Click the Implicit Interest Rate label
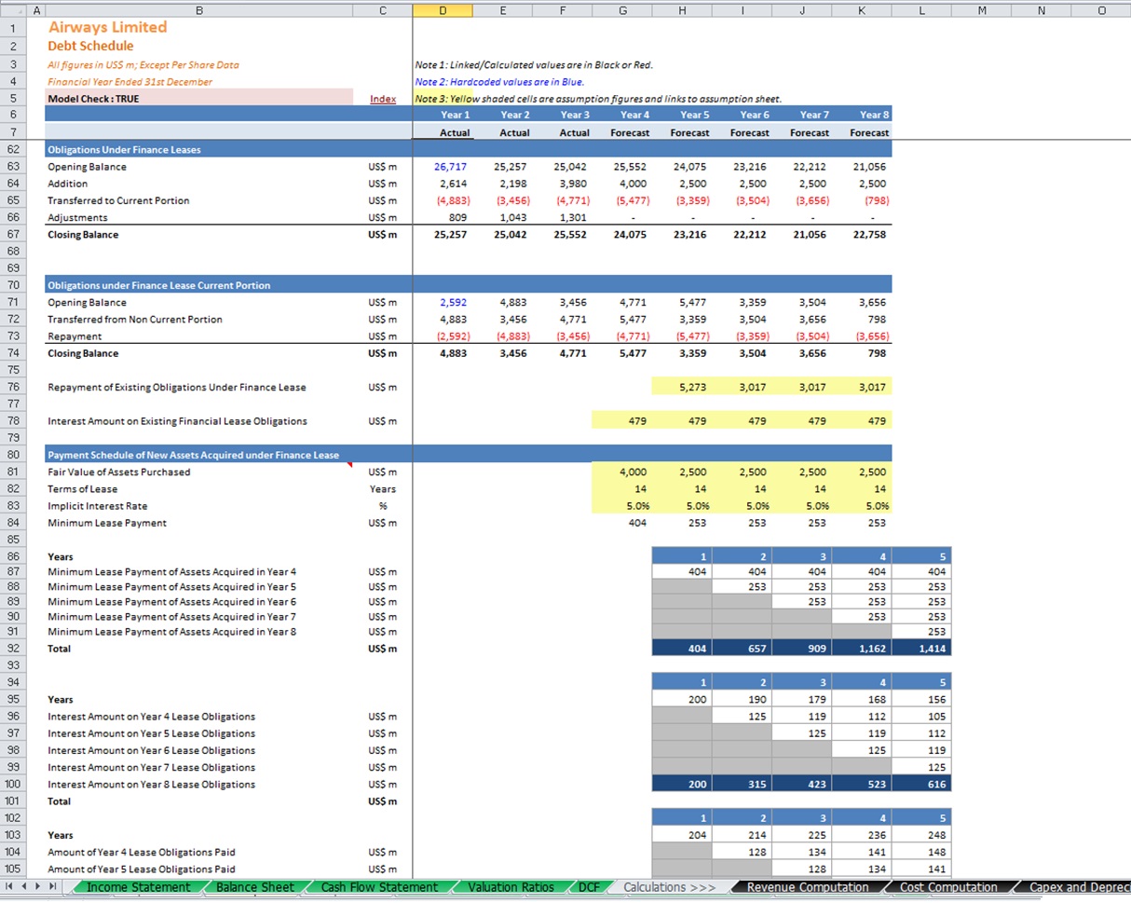This screenshot has width=1131, height=903. pyautogui.click(x=97, y=506)
